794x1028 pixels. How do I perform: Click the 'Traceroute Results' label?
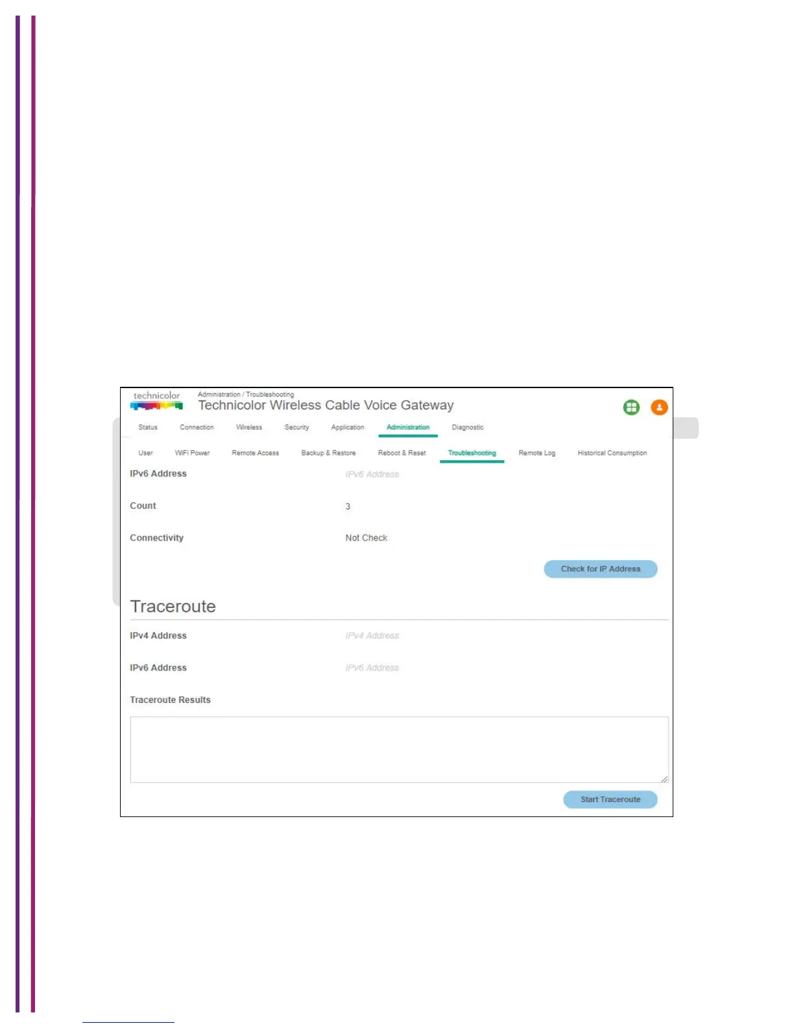[x=170, y=700]
